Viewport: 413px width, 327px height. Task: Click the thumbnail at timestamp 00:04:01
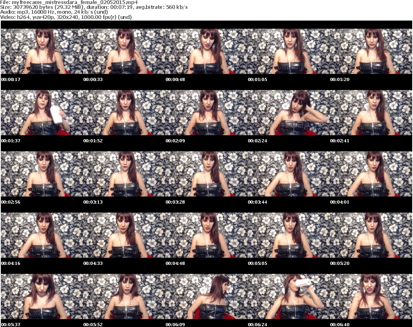click(x=371, y=174)
